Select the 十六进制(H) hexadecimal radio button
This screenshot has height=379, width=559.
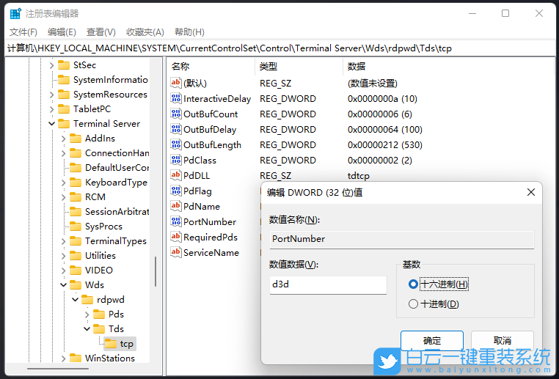tap(413, 284)
